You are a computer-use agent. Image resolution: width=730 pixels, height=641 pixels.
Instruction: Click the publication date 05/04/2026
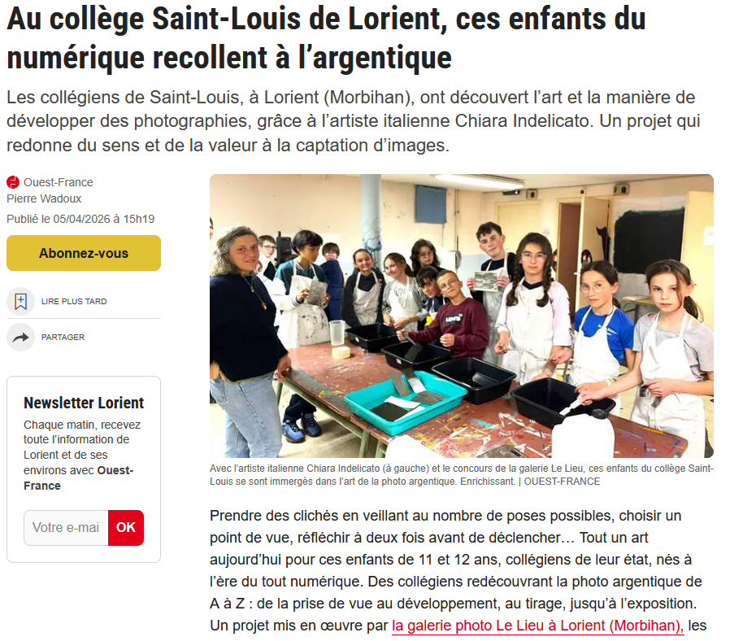click(x=81, y=219)
